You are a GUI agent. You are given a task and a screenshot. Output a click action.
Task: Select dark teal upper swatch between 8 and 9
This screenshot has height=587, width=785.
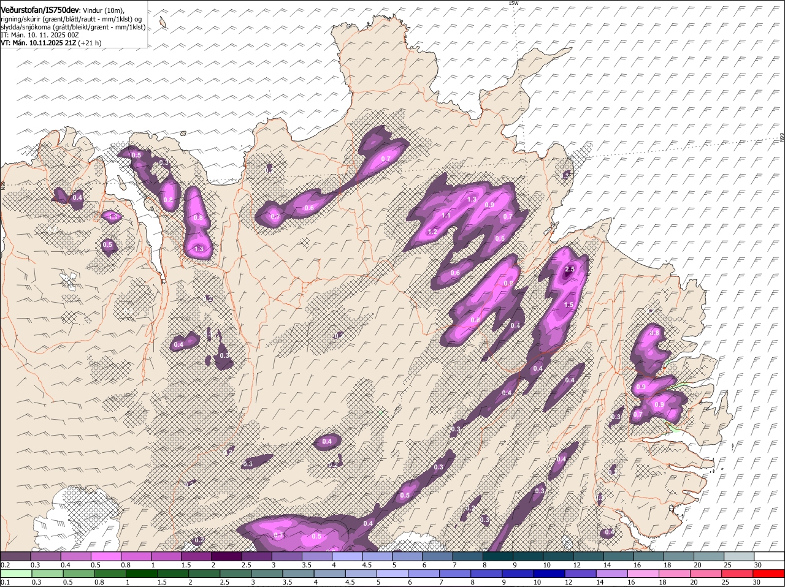(498, 556)
